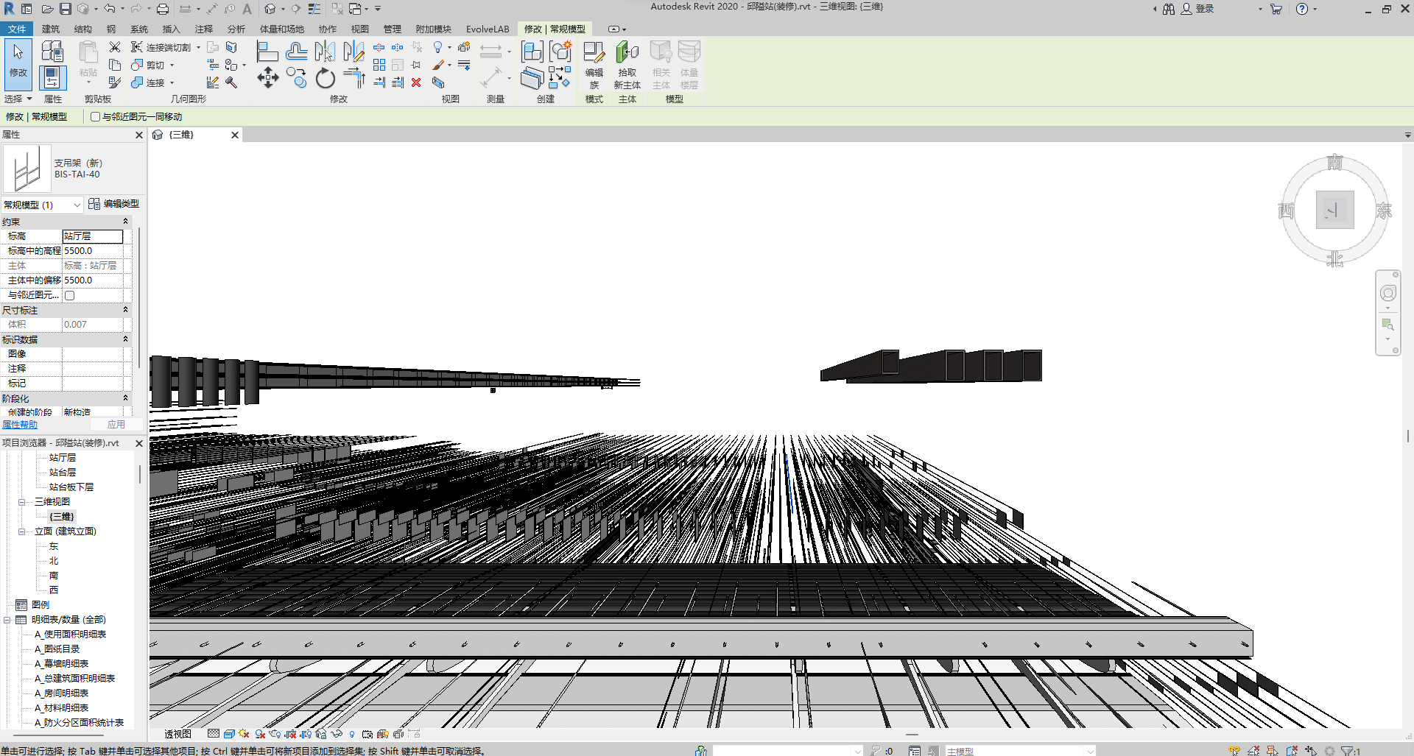Click the red Delete icon in the ribbon
Image resolution: width=1414 pixels, height=756 pixels.
416,82
